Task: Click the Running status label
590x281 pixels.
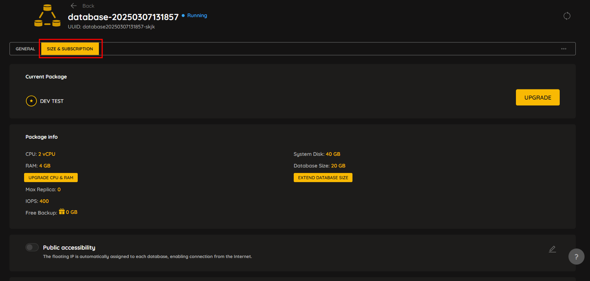Action: coord(197,15)
